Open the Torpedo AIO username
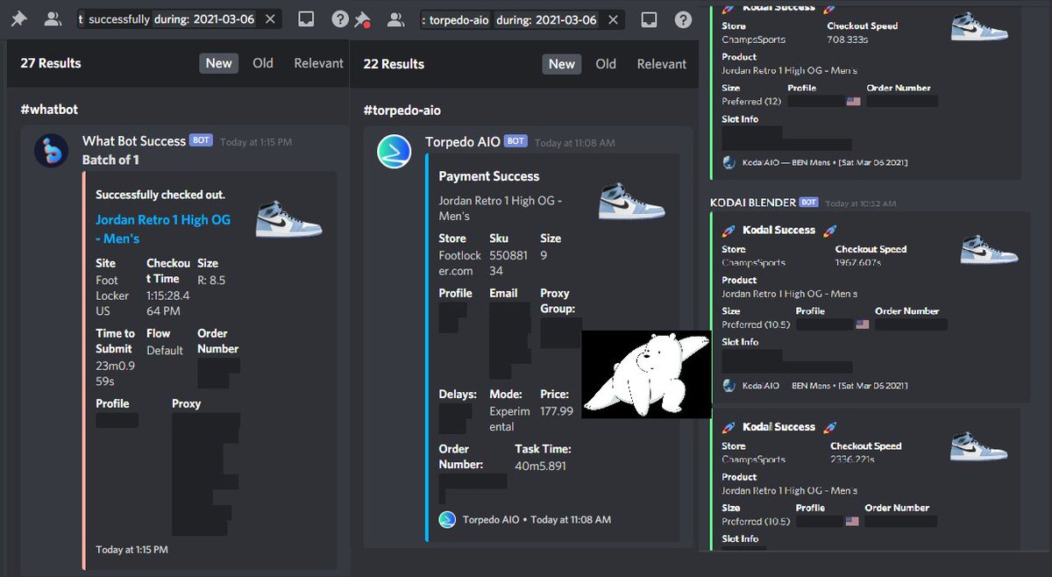The image size is (1052, 577). [463, 141]
